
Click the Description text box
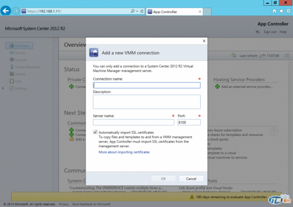tap(146, 102)
